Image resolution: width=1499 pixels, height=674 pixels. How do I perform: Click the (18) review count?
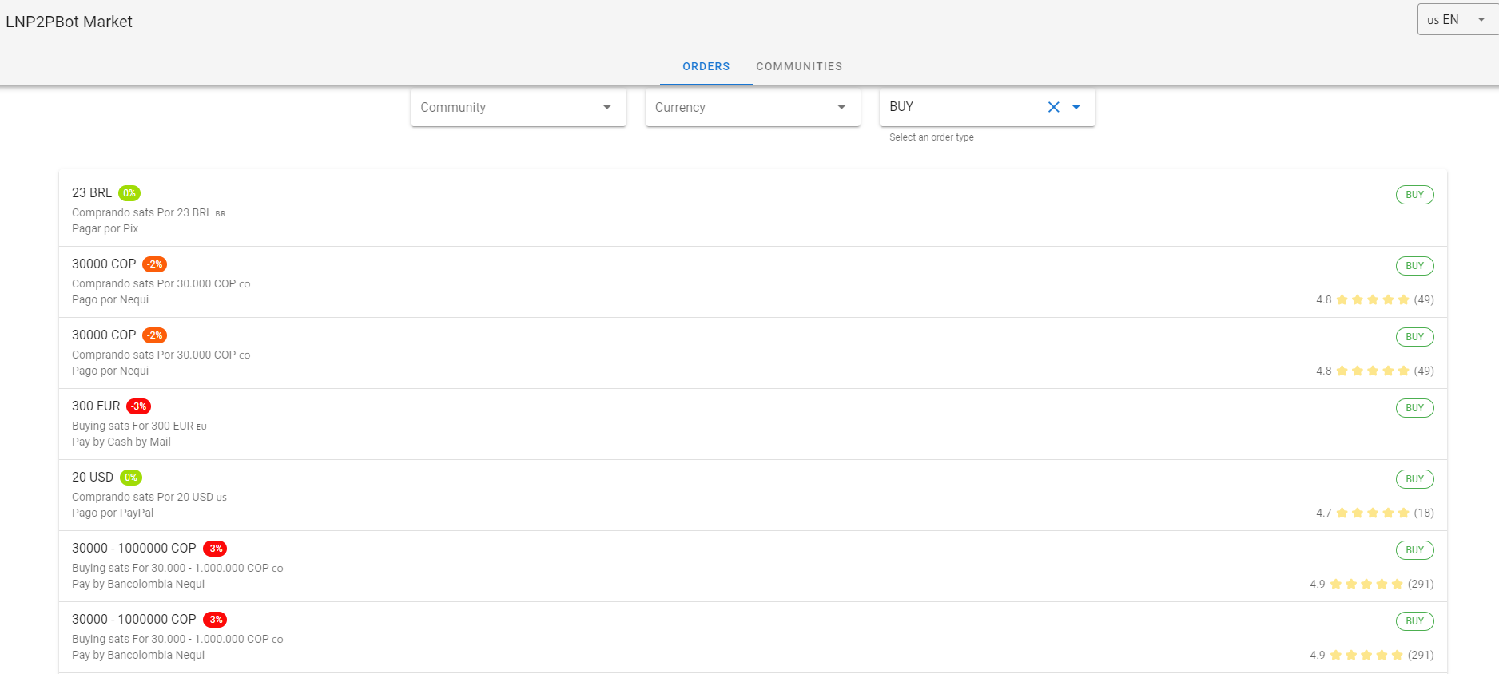coord(1424,513)
